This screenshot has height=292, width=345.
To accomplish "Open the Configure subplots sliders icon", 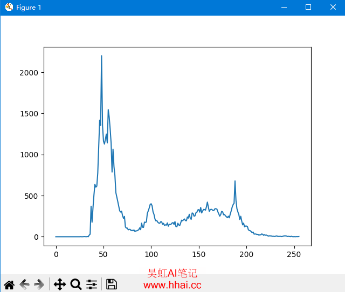I will 92,284.
